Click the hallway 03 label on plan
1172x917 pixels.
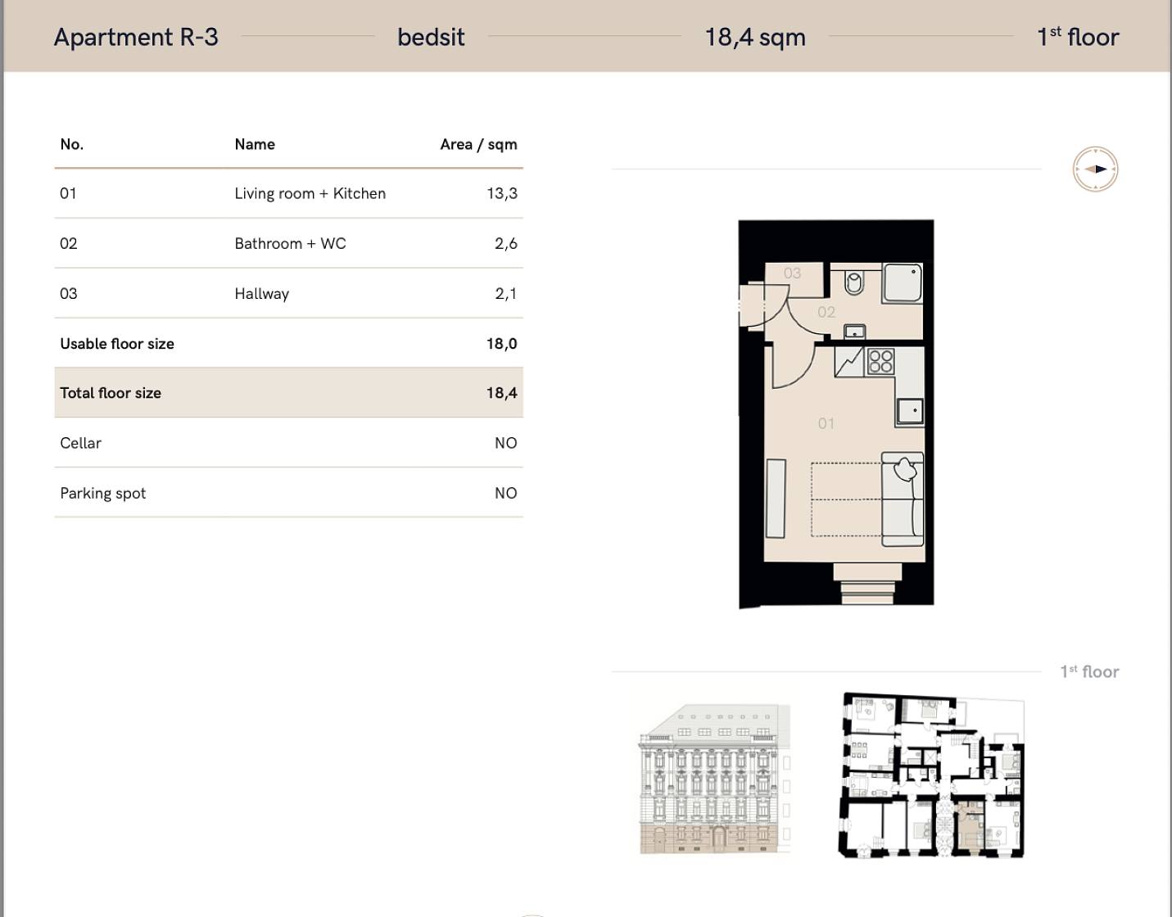pos(792,273)
